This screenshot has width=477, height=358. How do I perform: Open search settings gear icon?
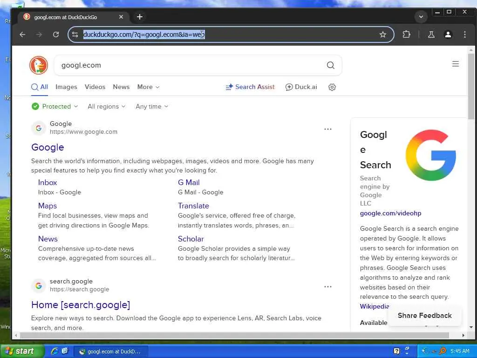pyautogui.click(x=332, y=87)
